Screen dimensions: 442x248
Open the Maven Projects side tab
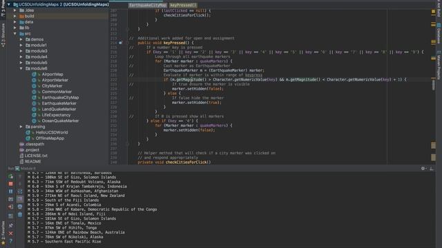point(439,65)
